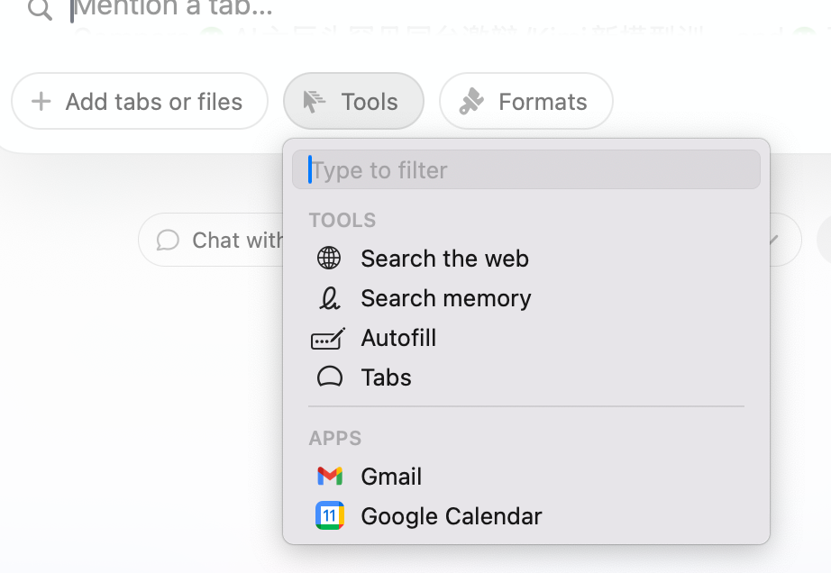Focus the Type to filter field
This screenshot has height=573, width=831.
tap(526, 170)
